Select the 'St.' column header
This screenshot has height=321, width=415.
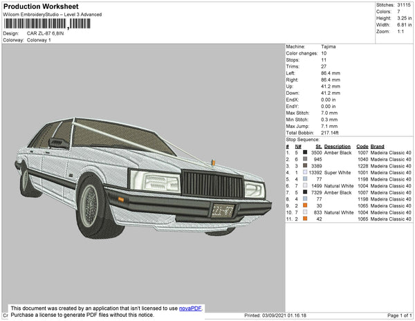point(319,147)
